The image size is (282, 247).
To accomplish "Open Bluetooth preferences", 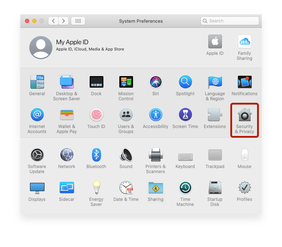I will click(97, 155).
